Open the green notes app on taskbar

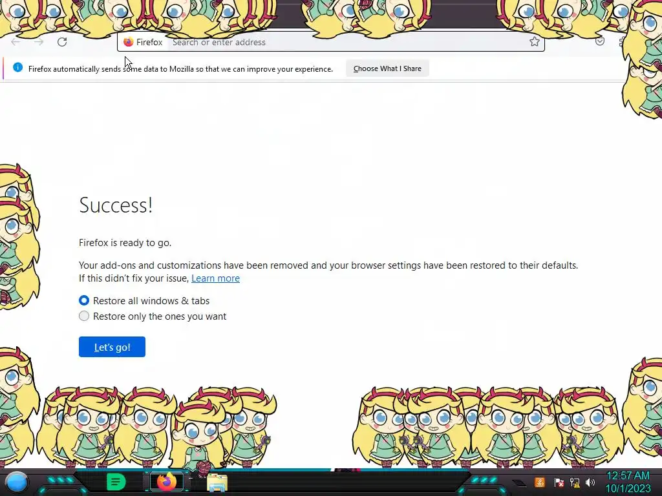pyautogui.click(x=116, y=482)
